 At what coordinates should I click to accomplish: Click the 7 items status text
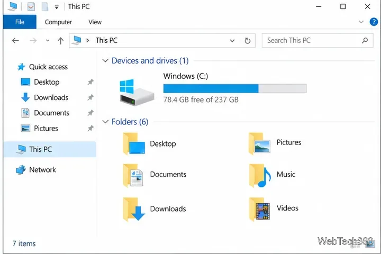point(24,243)
